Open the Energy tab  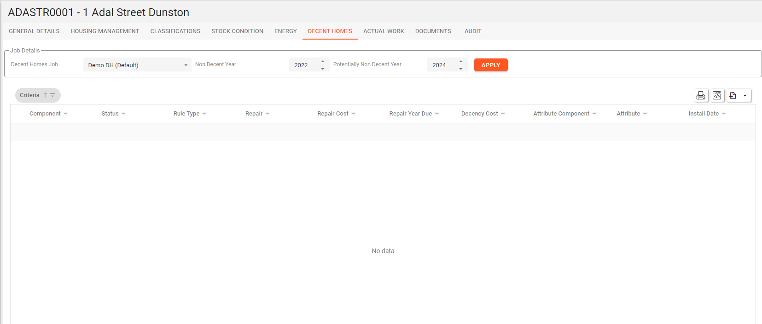[285, 31]
